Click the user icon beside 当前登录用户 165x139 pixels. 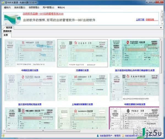pos(98,136)
